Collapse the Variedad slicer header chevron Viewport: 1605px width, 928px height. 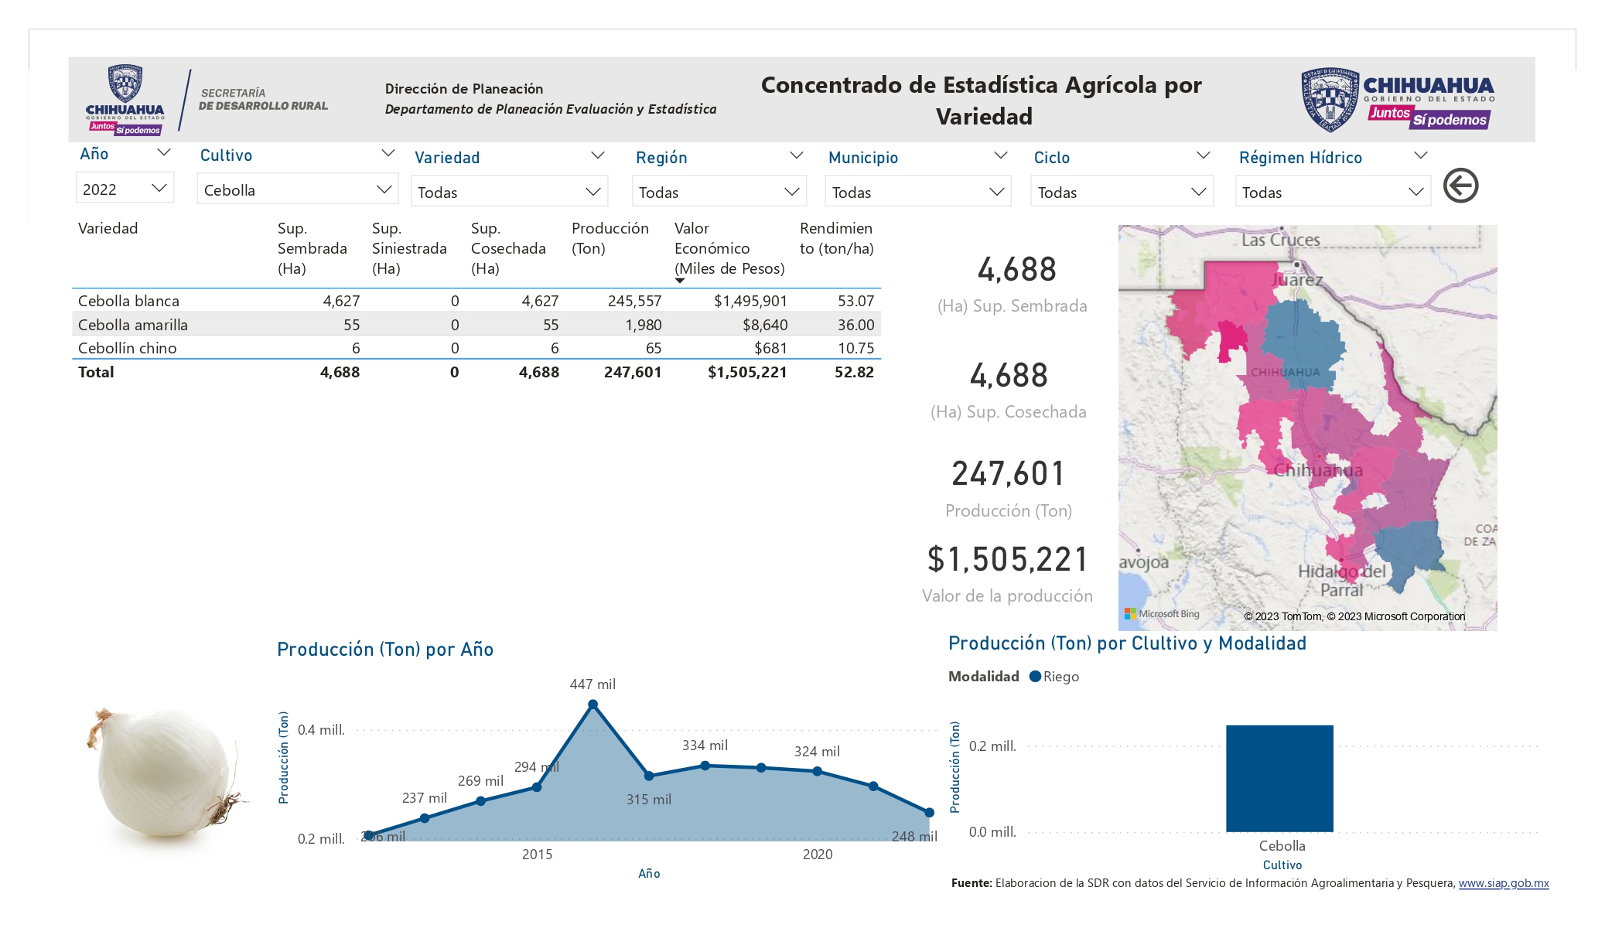(597, 155)
